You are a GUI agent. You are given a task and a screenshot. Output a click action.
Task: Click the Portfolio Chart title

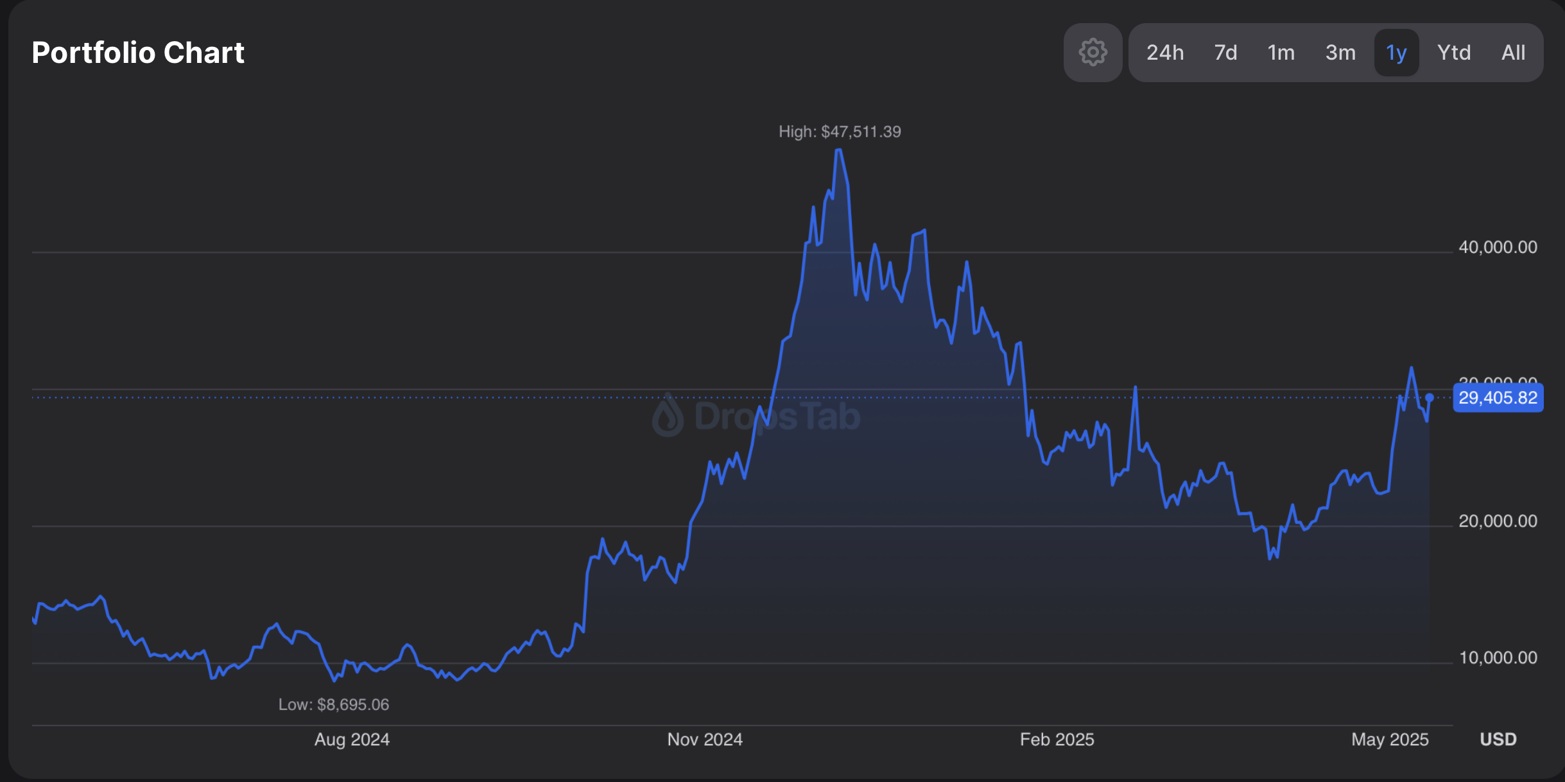[x=138, y=53]
